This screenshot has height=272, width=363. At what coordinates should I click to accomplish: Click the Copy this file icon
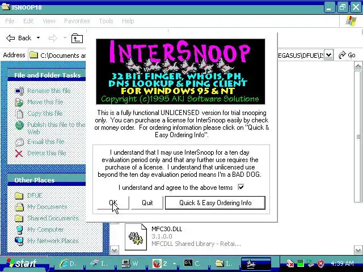[x=19, y=113]
